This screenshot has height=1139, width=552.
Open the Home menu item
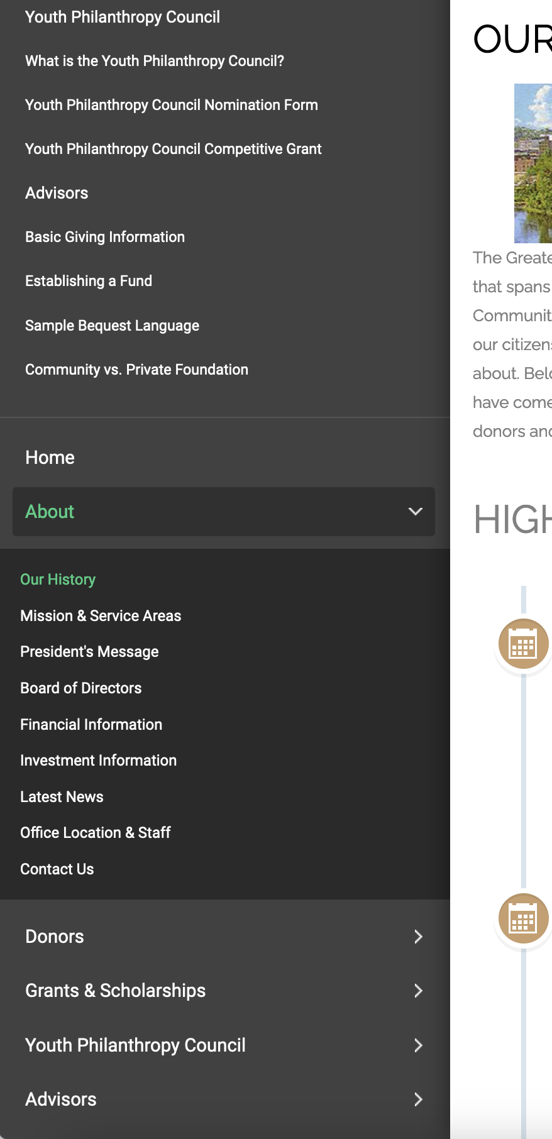pos(50,458)
